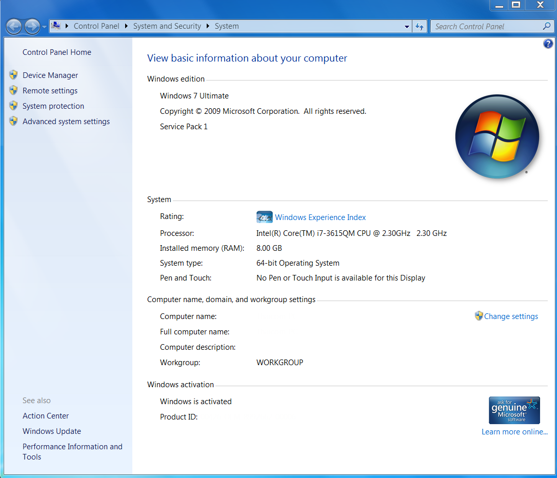The width and height of the screenshot is (557, 478).
Task: Click the search magnifier icon
Action: (x=547, y=26)
